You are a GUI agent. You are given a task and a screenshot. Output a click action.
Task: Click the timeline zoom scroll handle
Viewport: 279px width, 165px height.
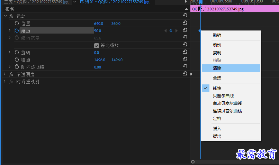[193, 162]
